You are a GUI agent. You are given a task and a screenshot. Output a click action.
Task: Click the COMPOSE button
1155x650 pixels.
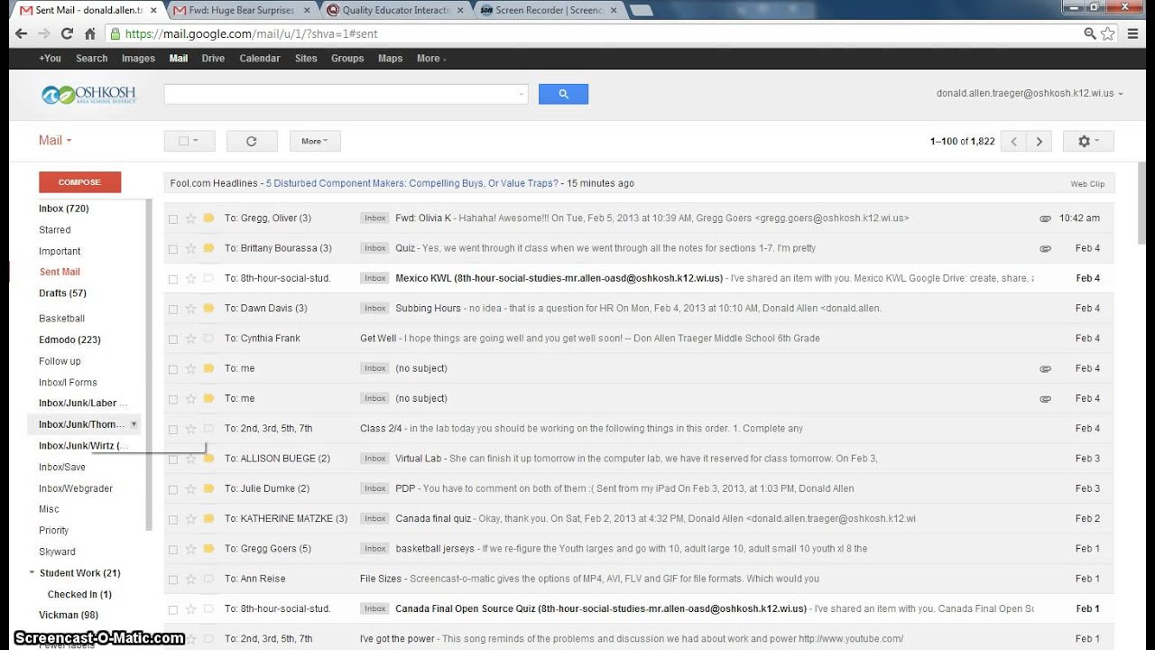[79, 182]
